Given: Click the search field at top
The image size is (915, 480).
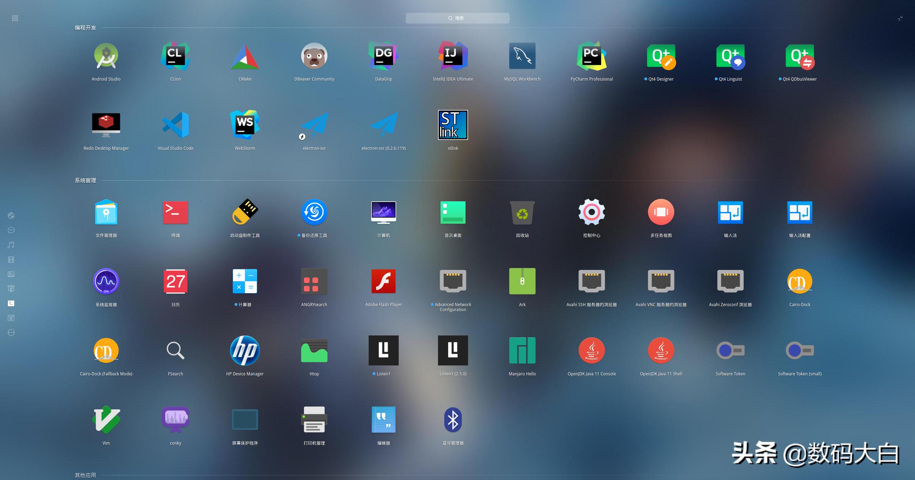Looking at the screenshot, I should point(457,18).
